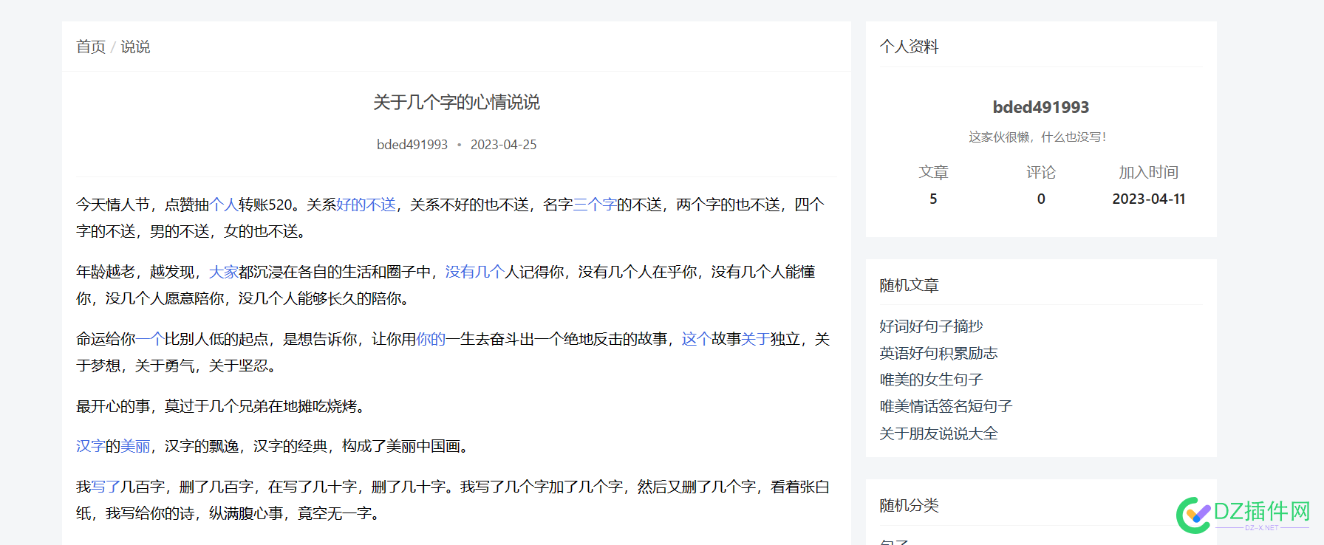This screenshot has width=1324, height=545.
Task: Open random article 唯美的女生句子
Action: click(931, 380)
